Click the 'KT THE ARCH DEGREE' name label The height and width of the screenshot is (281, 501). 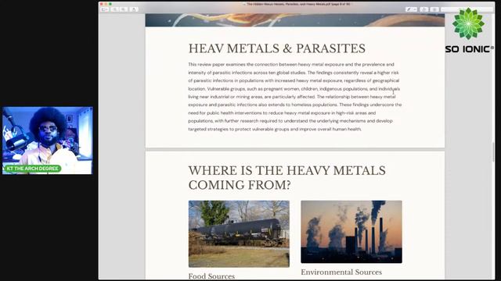[x=33, y=169]
